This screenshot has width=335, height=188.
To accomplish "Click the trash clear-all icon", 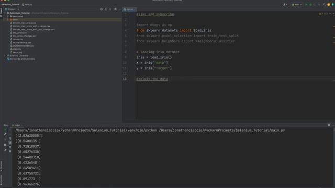I will point(10,151).
